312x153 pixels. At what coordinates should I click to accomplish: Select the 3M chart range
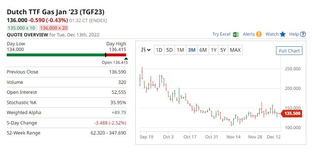click(x=192, y=50)
